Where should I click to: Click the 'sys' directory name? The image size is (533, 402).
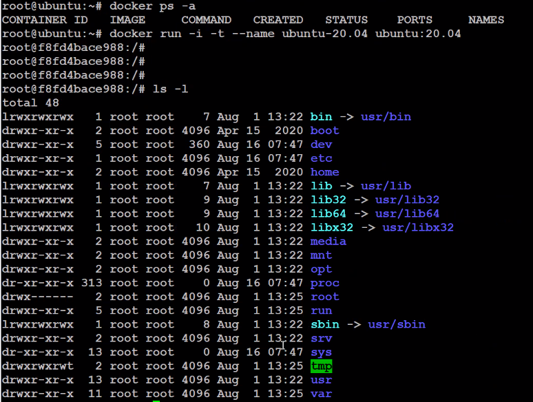321,352
